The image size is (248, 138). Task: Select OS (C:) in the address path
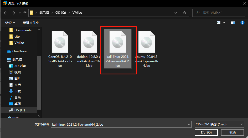pyautogui.click(x=61, y=13)
